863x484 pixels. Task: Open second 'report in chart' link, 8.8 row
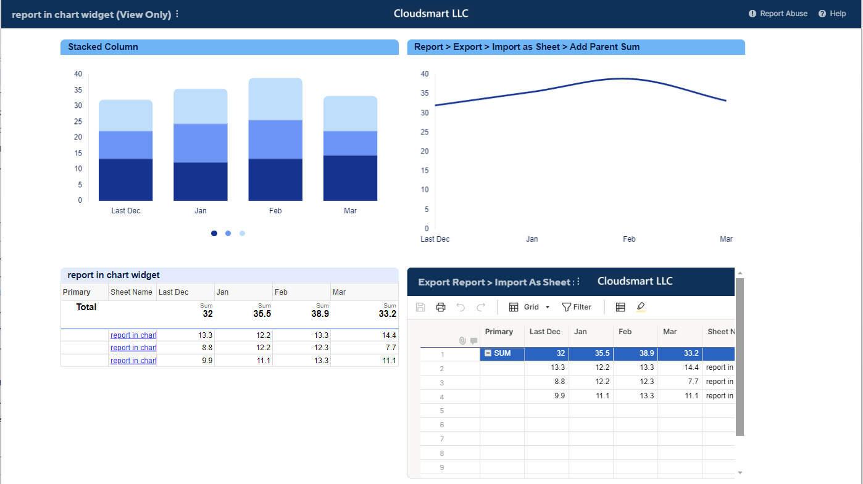133,348
